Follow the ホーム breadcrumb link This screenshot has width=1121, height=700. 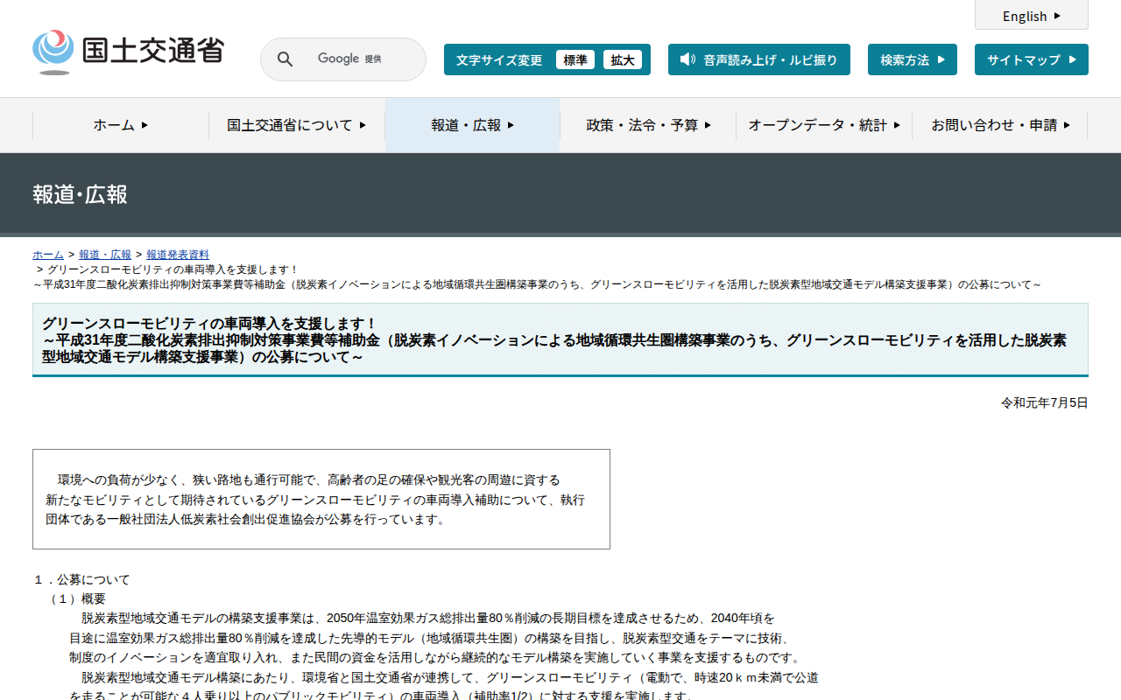click(48, 255)
